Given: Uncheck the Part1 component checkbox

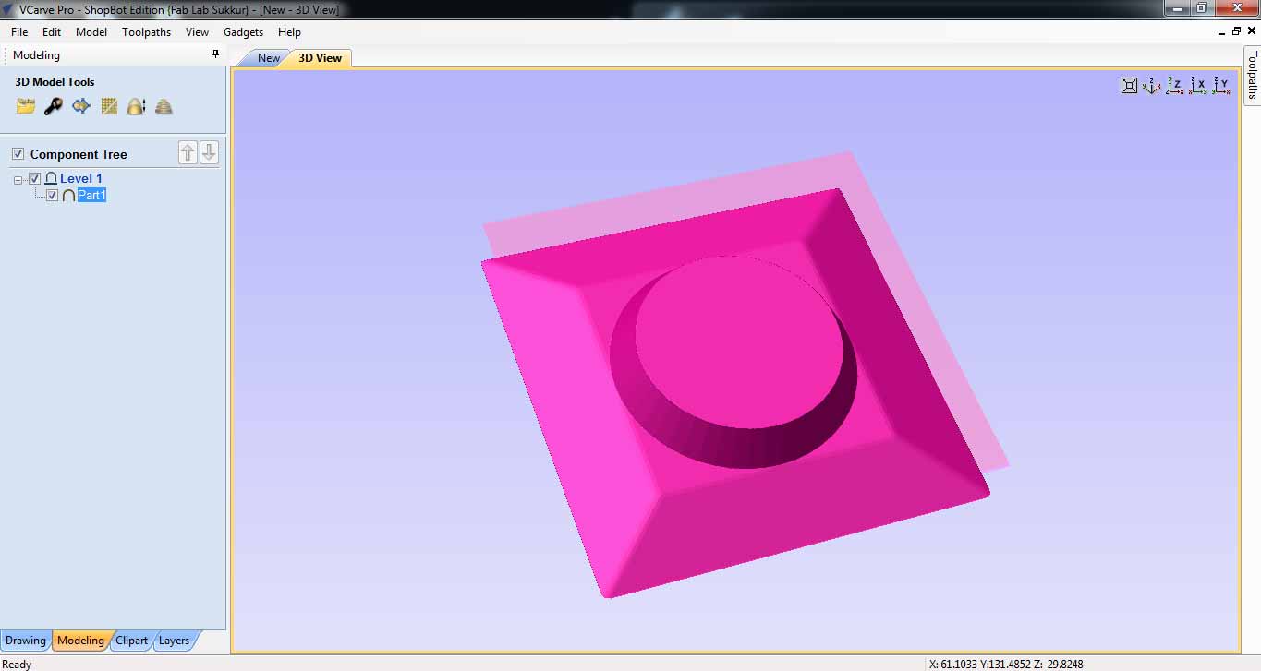Looking at the screenshot, I should tap(52, 195).
